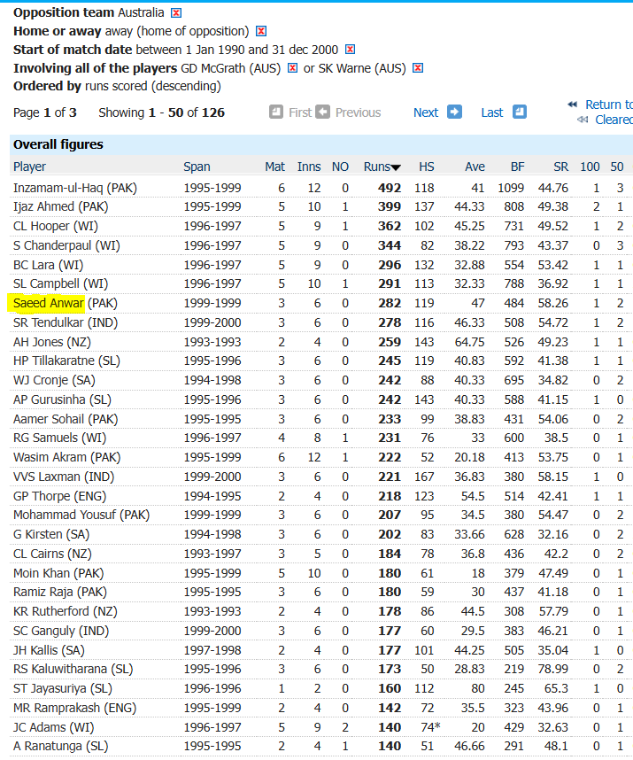Open A Ranatunga player page
The image size is (633, 760).
[47, 747]
